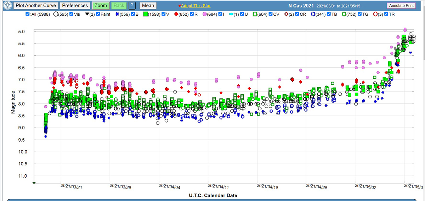Open help with the question mark button

(x=132, y=6)
